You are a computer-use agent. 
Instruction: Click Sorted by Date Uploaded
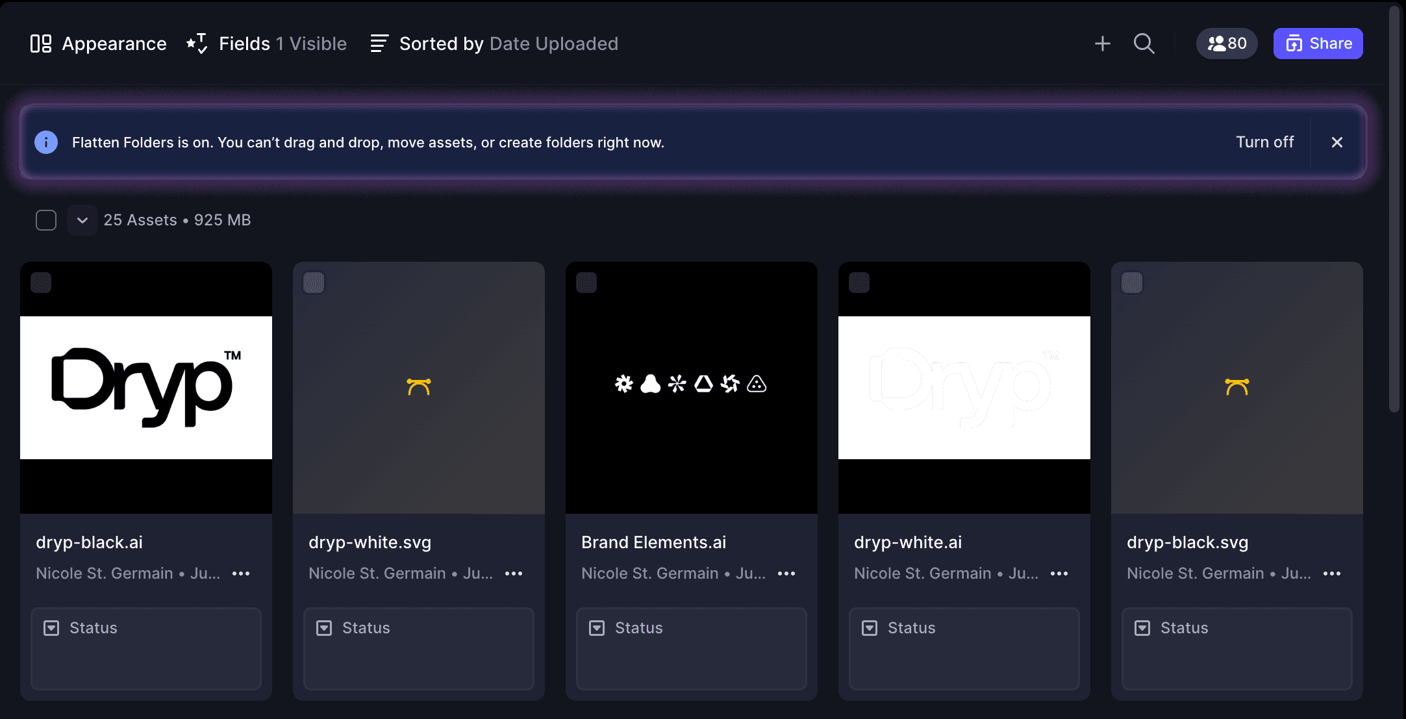pos(508,44)
